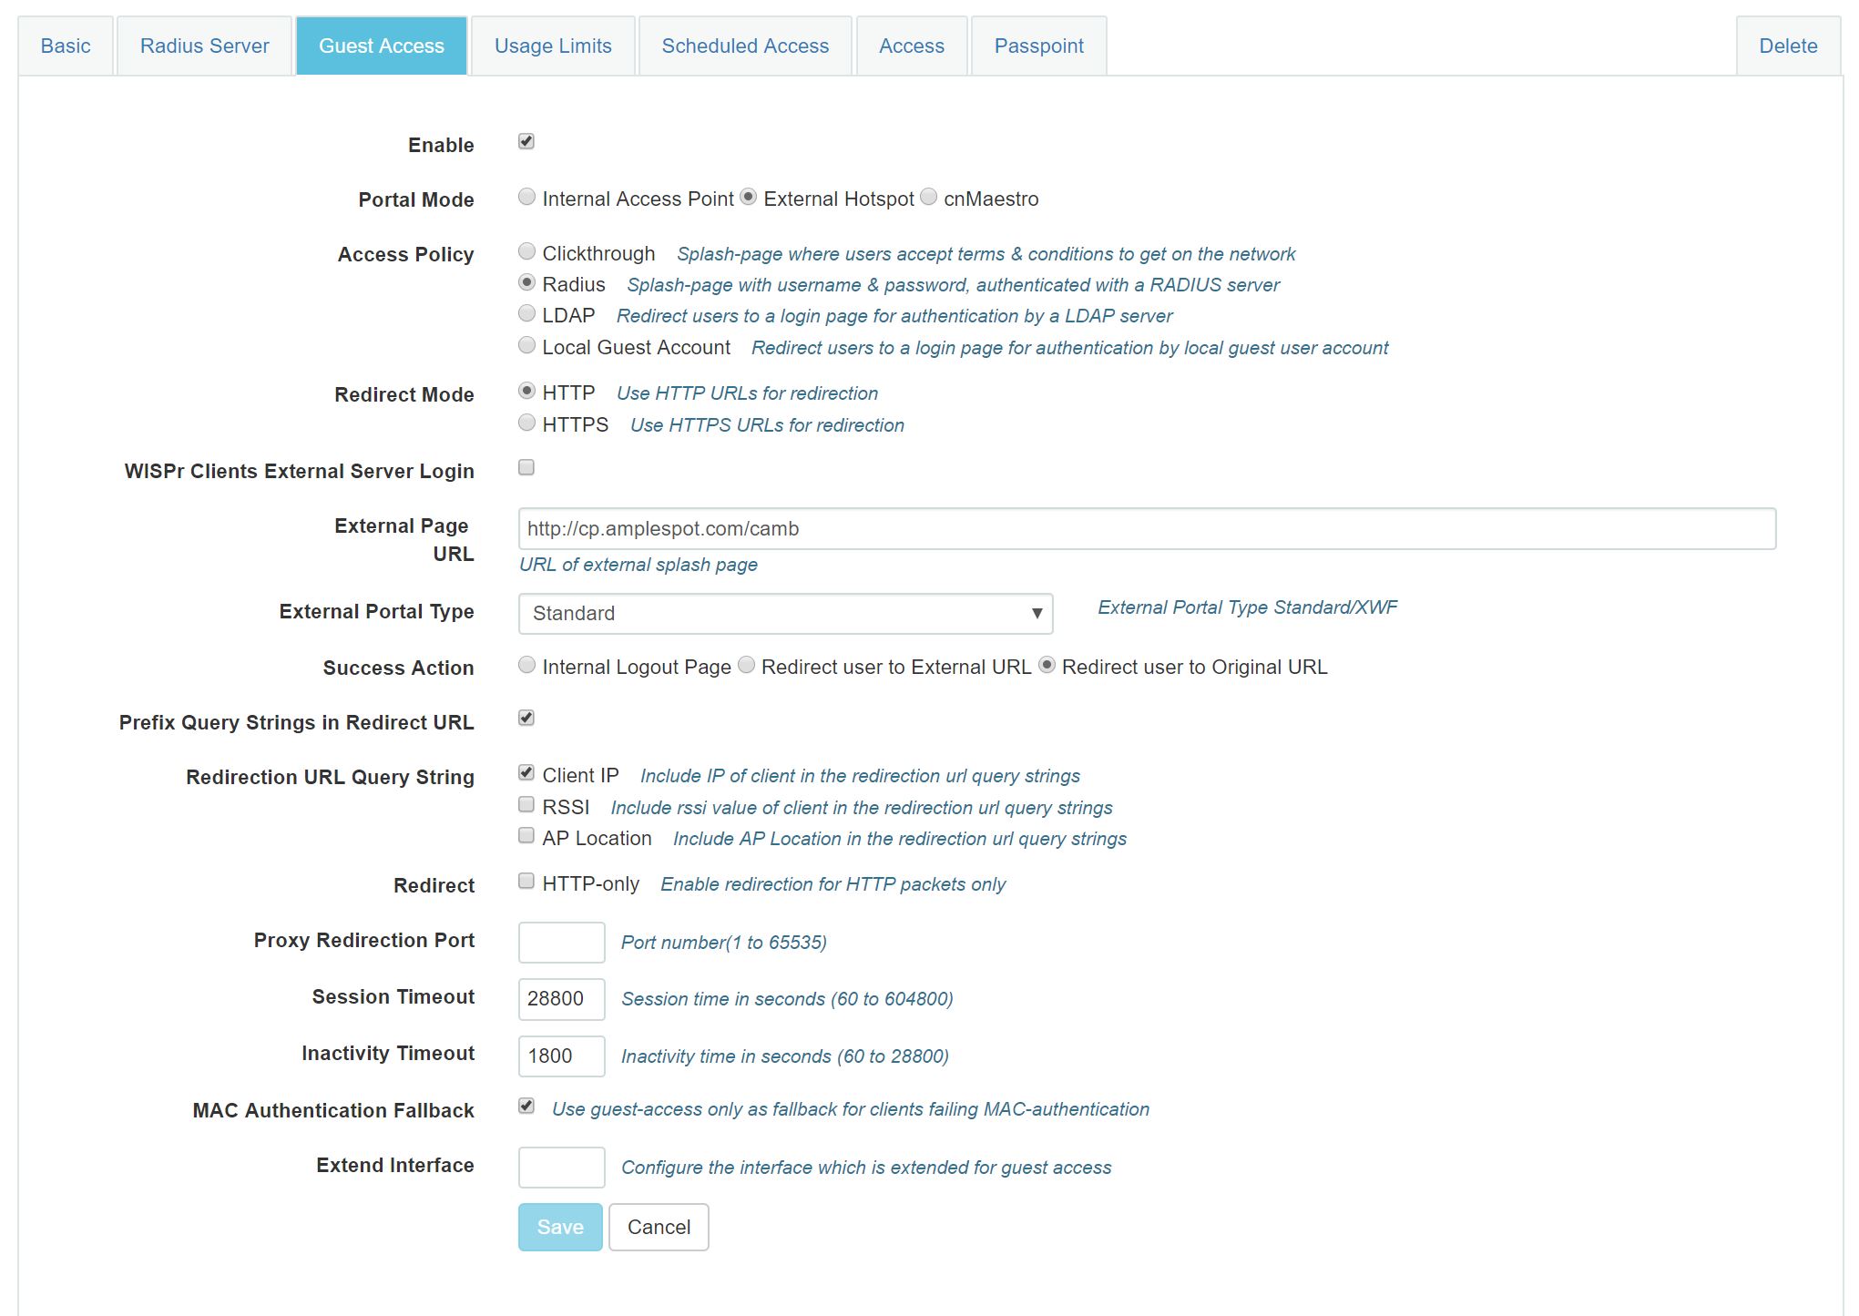1859x1316 pixels.
Task: Switch redirect mode to HTTPS
Action: 526,423
